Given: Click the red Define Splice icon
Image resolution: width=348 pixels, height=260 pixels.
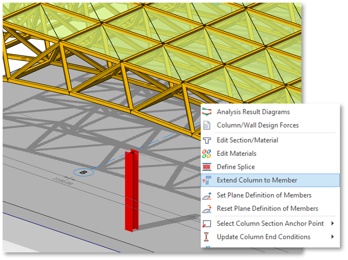Looking at the screenshot, I should (207, 167).
